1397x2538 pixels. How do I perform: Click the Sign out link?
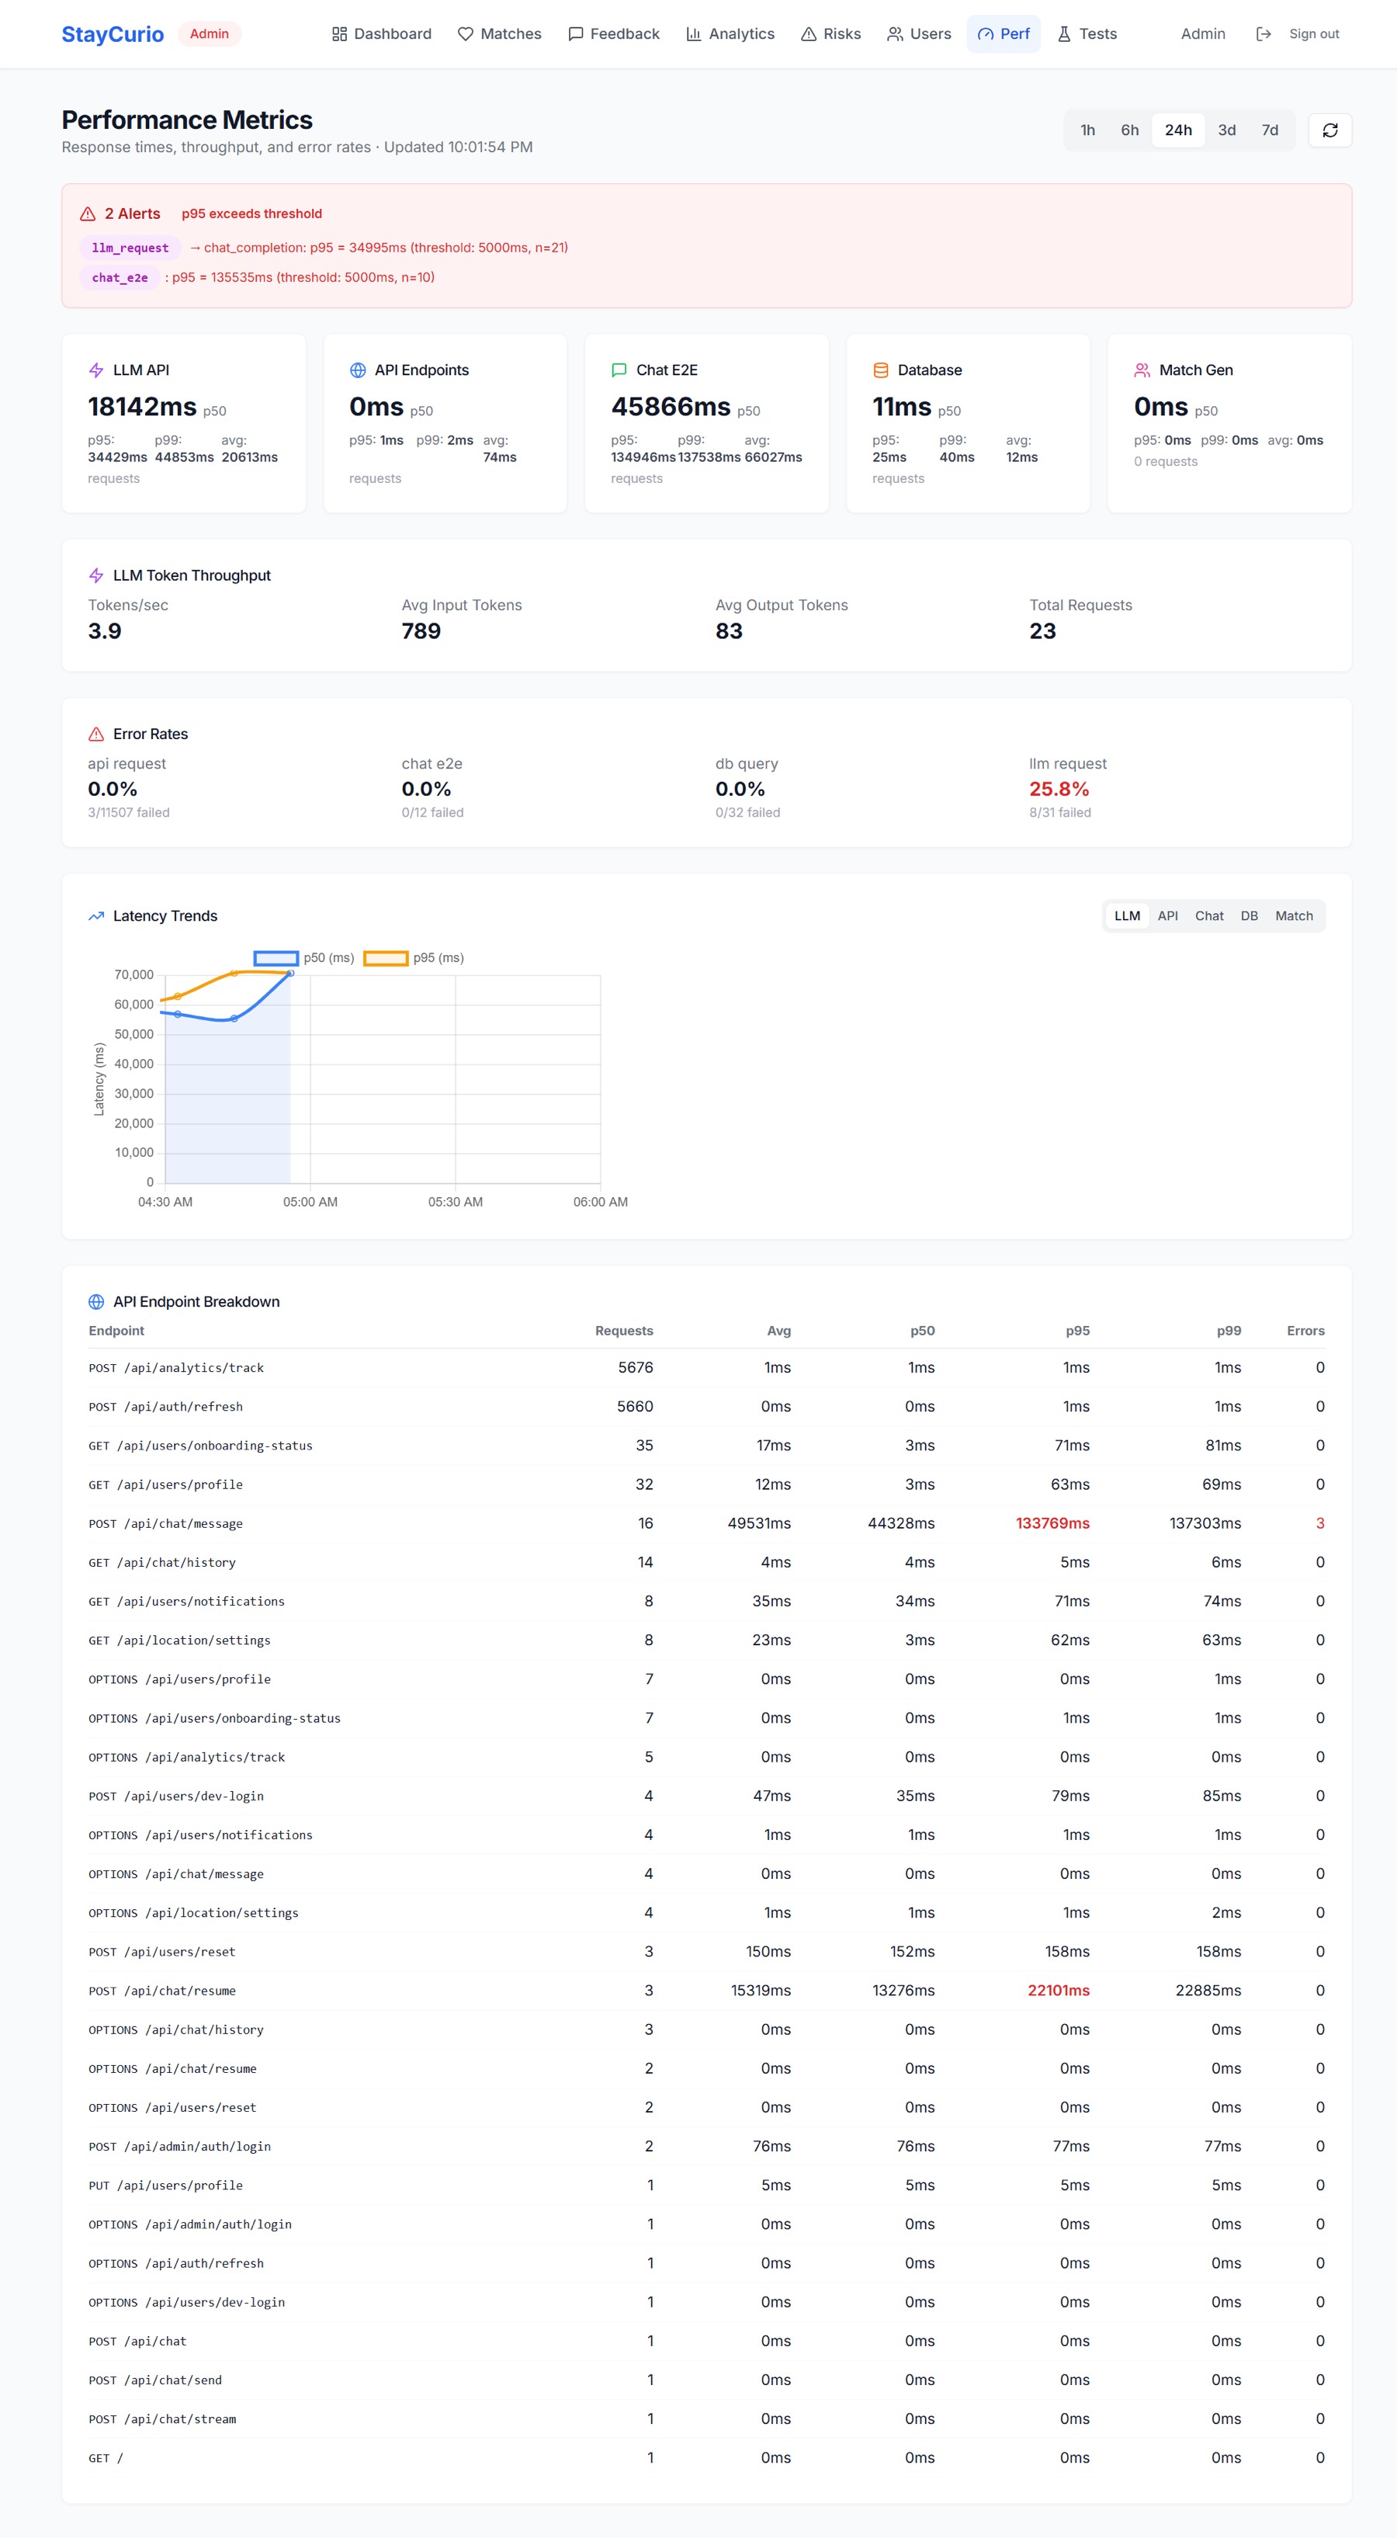1313,33
